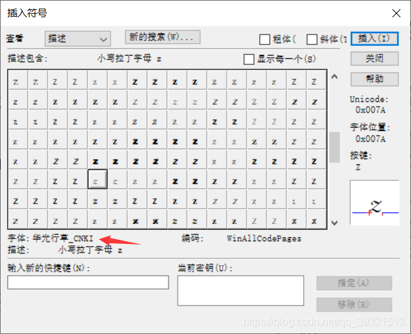
Task: Click the 0x007A value under Unicode
Action: point(371,110)
